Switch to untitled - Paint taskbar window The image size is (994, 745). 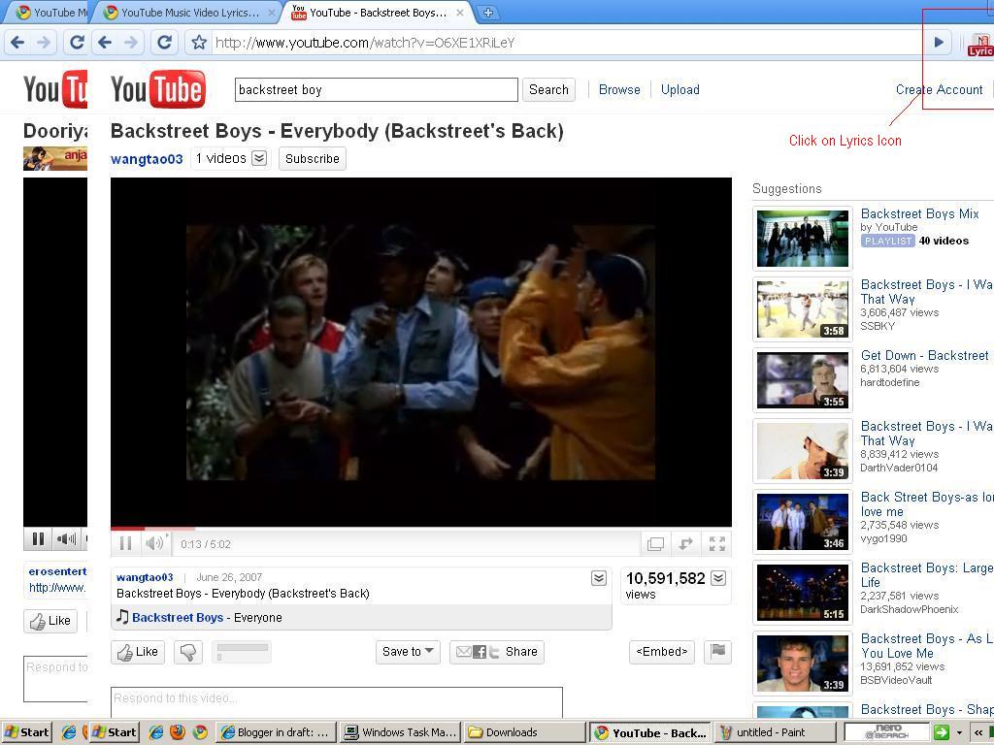click(774, 732)
